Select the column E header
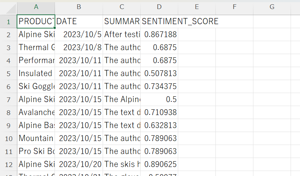Screen dimensions: 300x176 coord(197,7)
